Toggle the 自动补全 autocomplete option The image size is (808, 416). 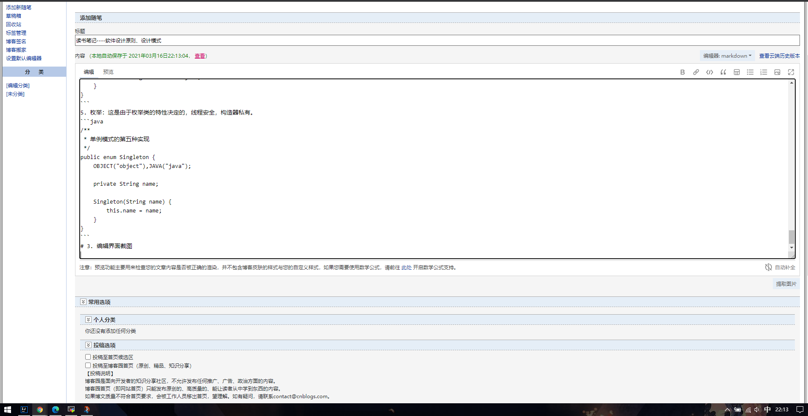click(x=780, y=267)
